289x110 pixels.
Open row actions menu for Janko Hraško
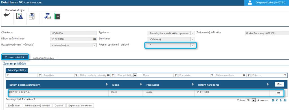[x=278, y=93]
